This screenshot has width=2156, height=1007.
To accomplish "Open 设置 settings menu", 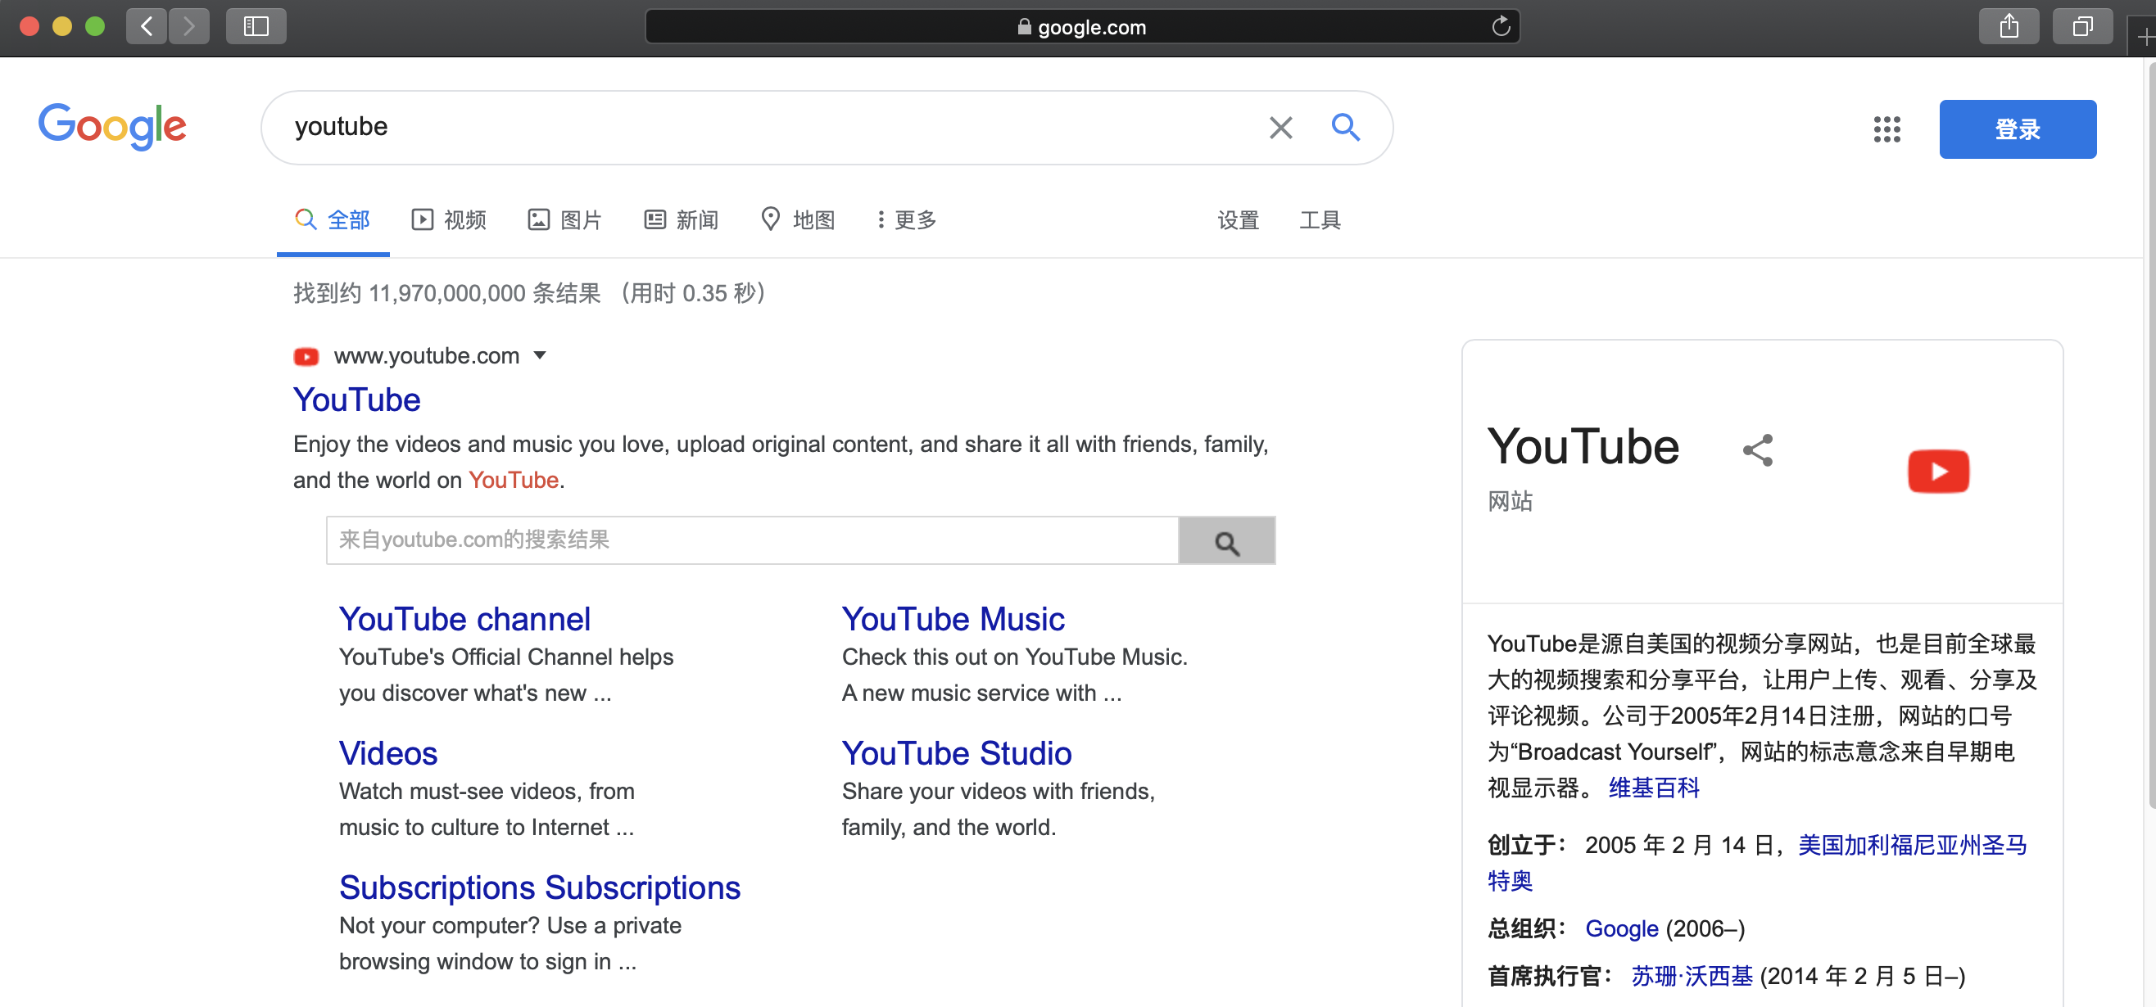I will pyautogui.click(x=1238, y=220).
